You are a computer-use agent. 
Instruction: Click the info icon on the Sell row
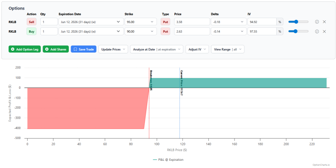pos(317,22)
